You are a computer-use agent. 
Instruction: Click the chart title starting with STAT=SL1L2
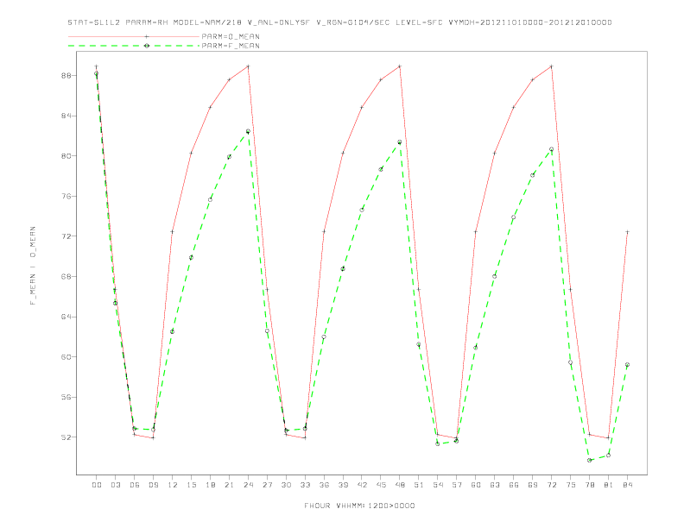point(339,22)
